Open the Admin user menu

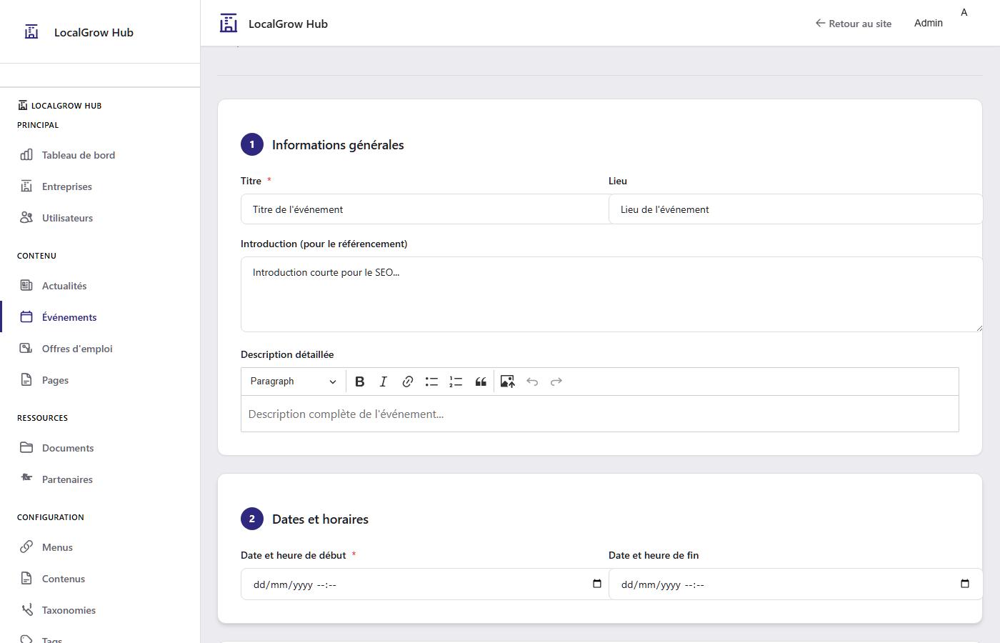tap(928, 23)
